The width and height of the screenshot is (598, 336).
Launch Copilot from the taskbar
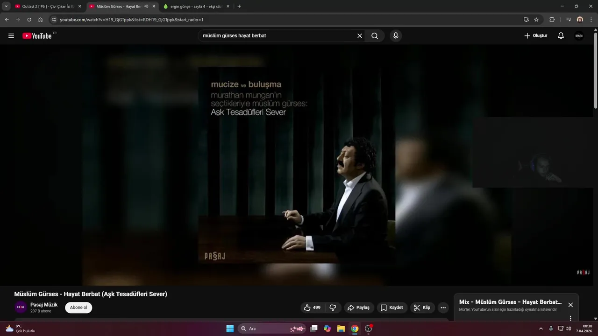(327, 329)
